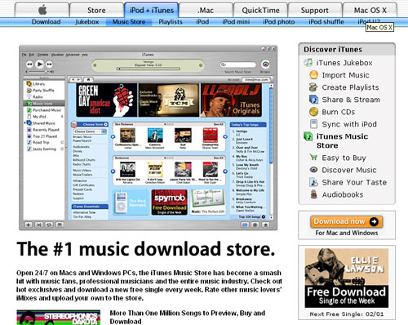Click the Browse eye icon in iTunes
The image size is (408, 325).
(x=265, y=65)
